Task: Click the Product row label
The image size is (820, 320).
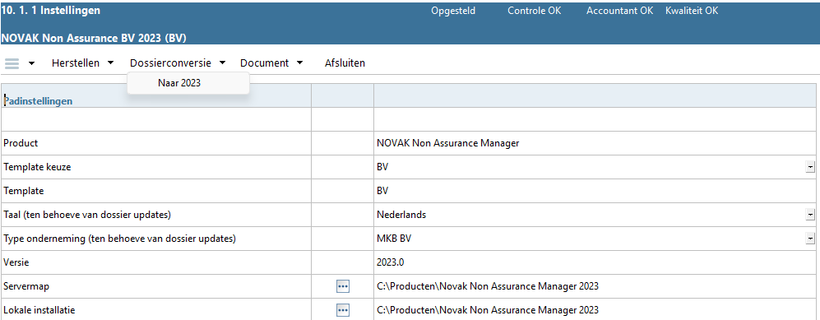Action: 21,143
